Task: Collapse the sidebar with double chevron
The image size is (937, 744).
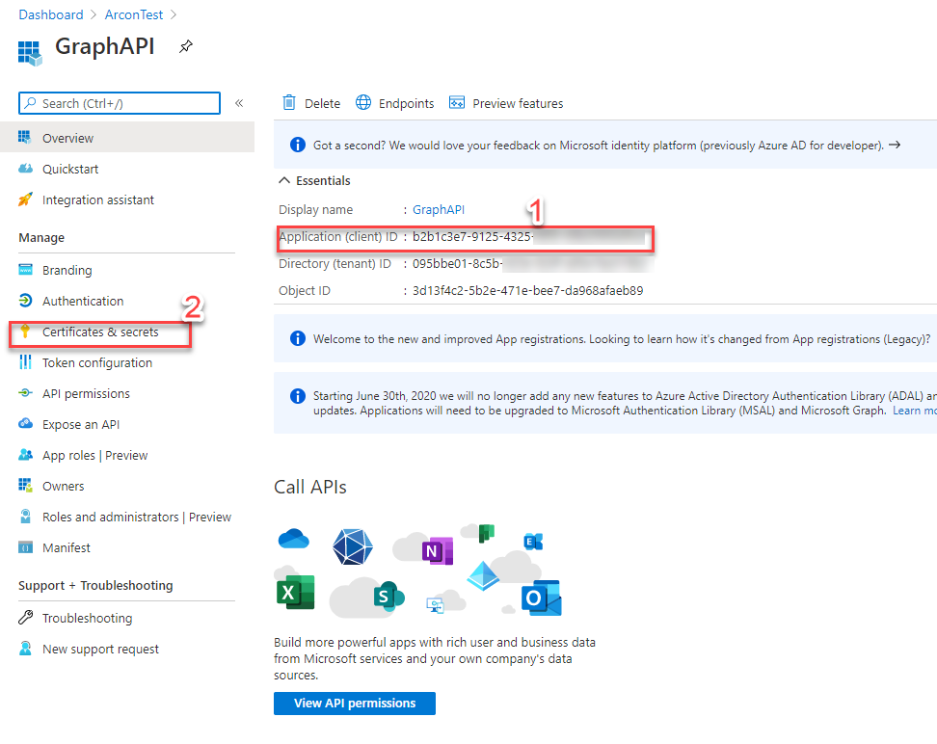Action: coord(239,103)
